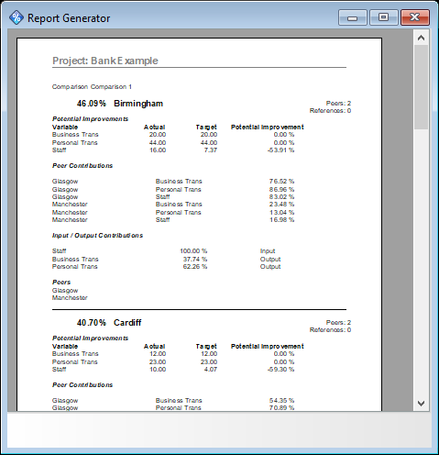The width and height of the screenshot is (439, 455).
Task: Click Birmingham's 'Potential Improvements' heading
Action: click(x=90, y=118)
